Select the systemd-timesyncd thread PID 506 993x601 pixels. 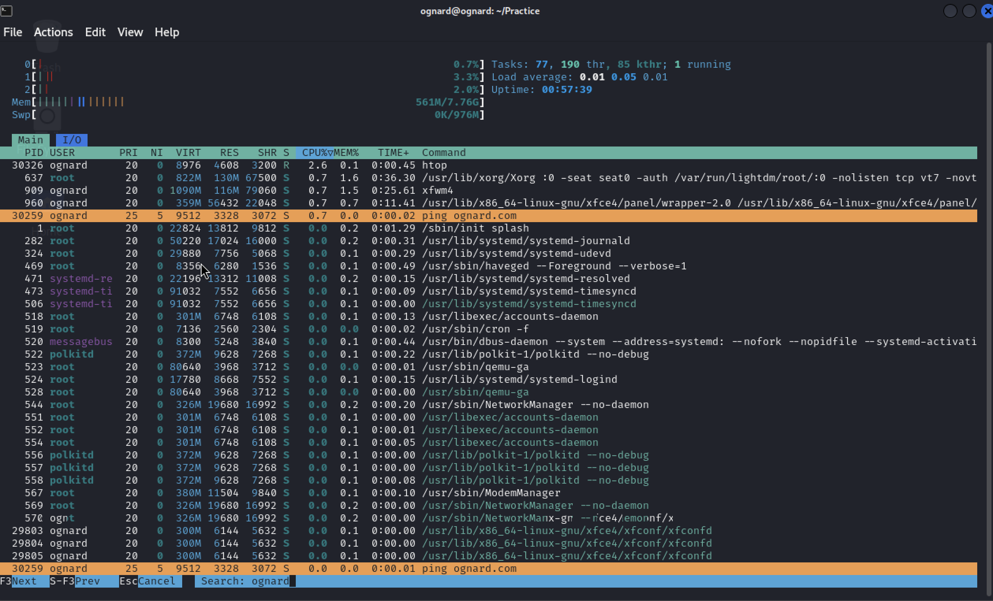[x=489, y=304]
